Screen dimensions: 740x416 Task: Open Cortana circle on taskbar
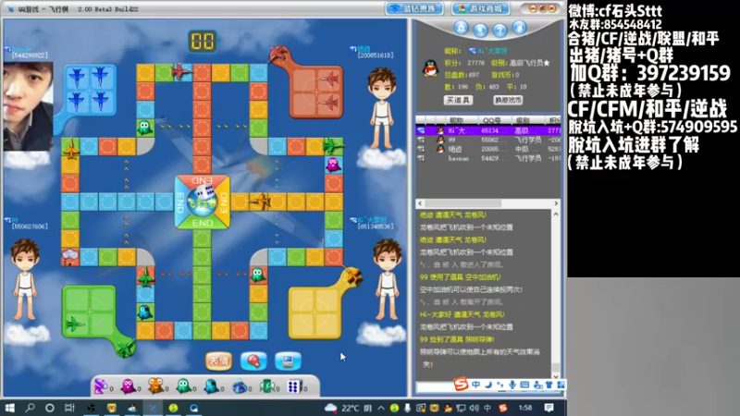(50, 408)
